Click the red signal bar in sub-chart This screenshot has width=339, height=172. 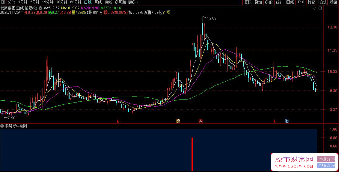pyautogui.click(x=192, y=154)
